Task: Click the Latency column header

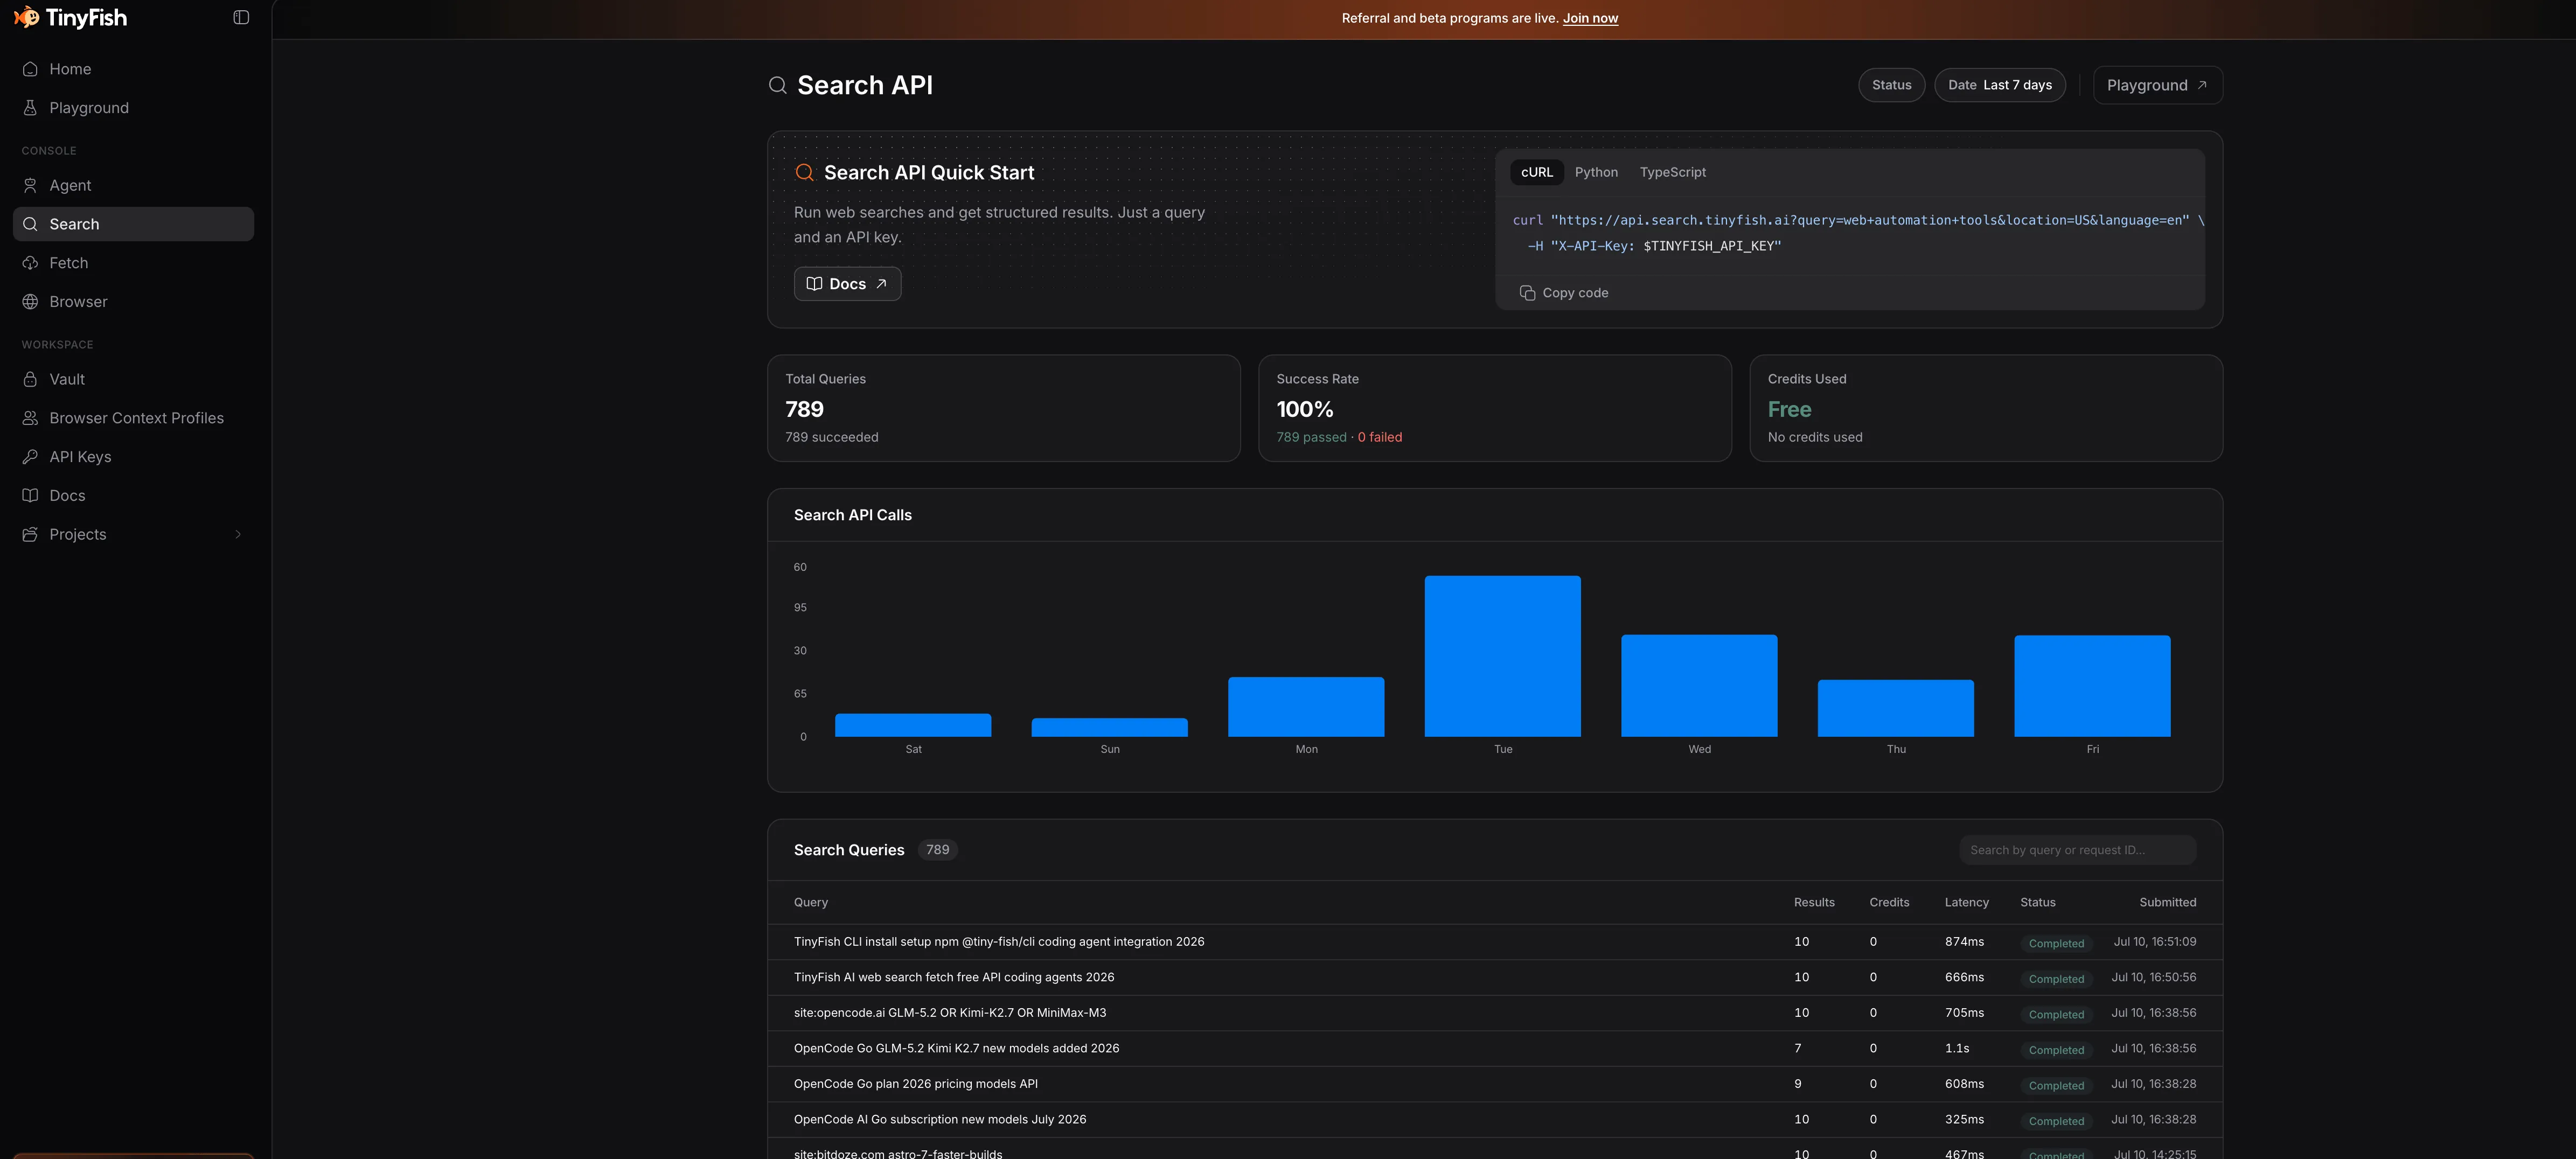Action: (x=1966, y=902)
